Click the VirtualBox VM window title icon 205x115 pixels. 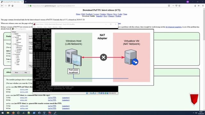[34, 24]
